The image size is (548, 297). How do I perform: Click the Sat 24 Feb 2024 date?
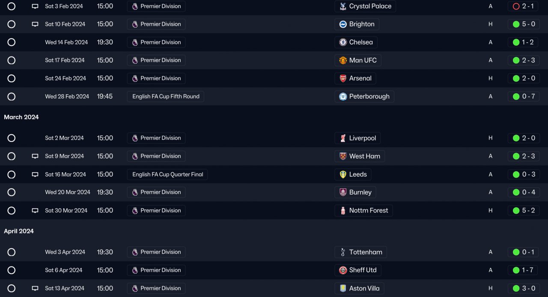[x=66, y=78]
